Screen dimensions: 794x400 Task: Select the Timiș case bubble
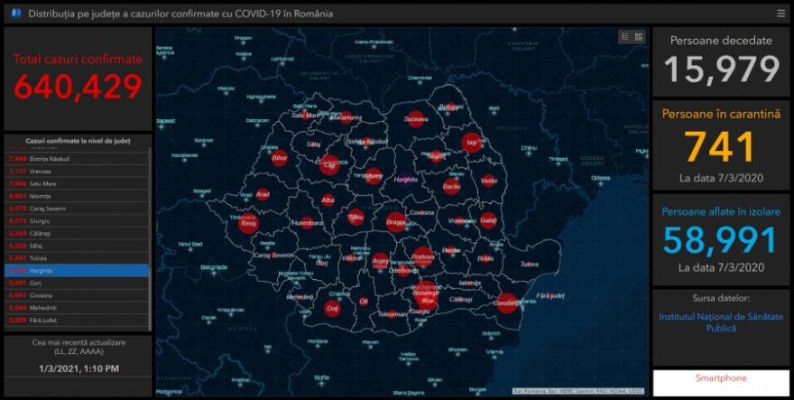248,224
